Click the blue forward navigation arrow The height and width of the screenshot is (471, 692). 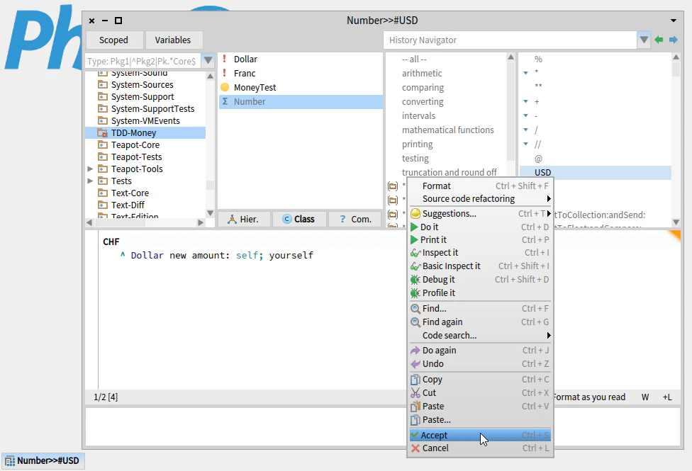[674, 40]
